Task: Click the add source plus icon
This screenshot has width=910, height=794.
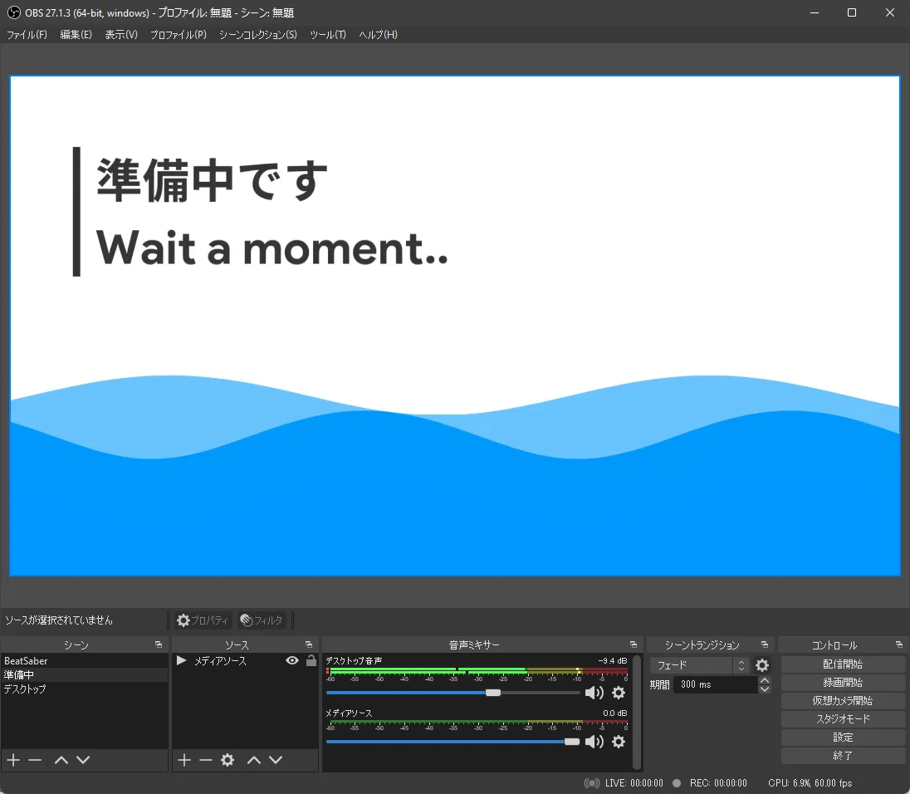Action: [184, 760]
